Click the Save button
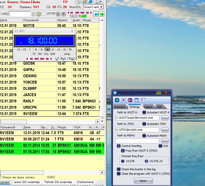The height and width of the screenshot is (186, 205). (143, 181)
